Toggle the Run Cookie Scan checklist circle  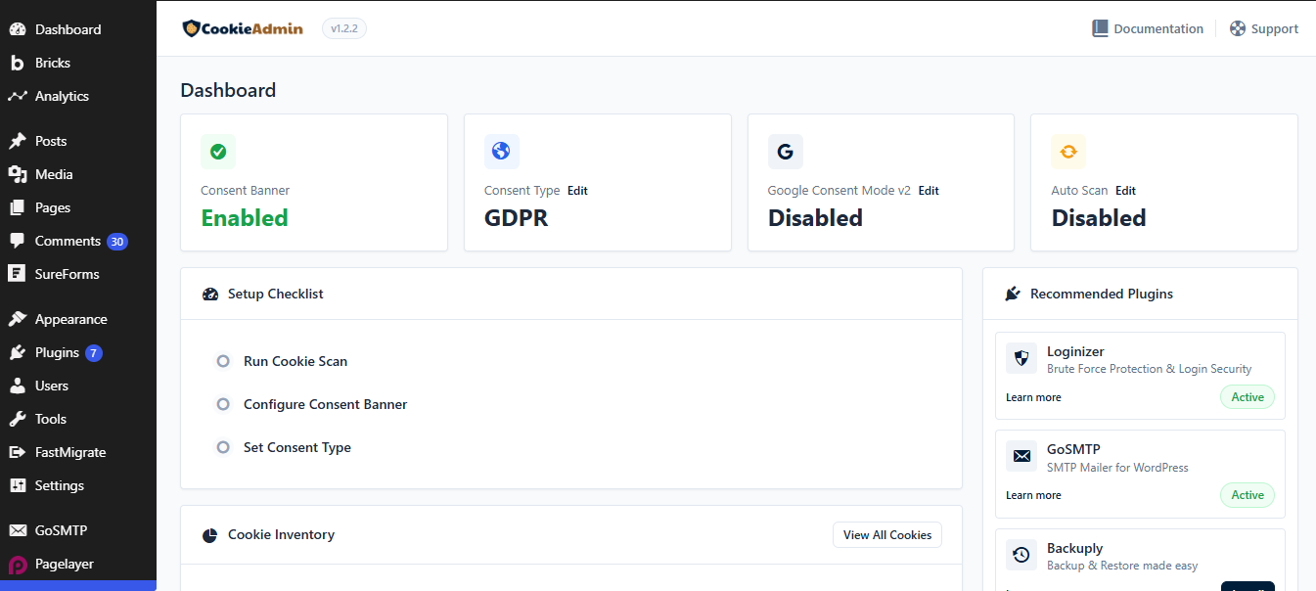(223, 361)
